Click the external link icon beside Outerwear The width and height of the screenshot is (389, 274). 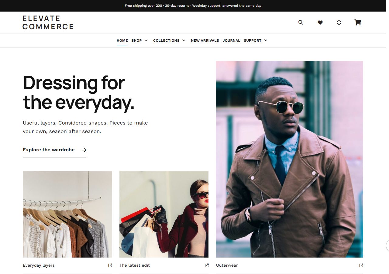(x=361, y=265)
